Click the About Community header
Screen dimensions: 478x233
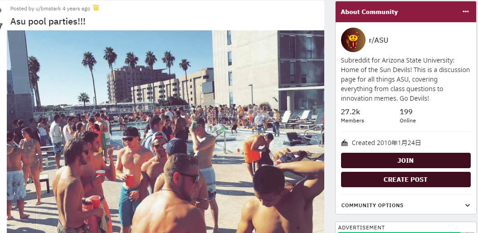369,12
